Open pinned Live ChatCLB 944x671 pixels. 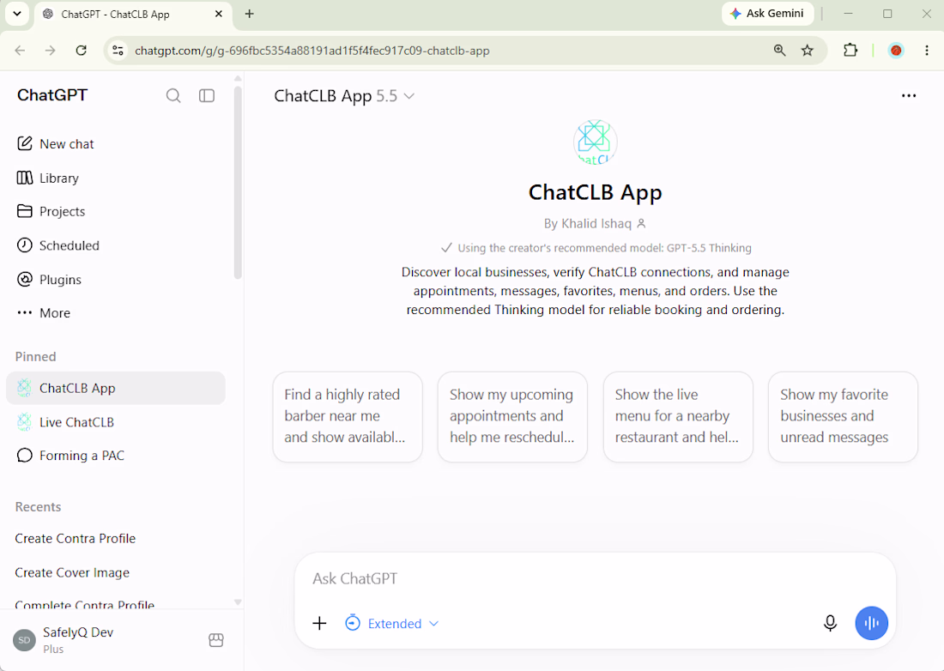click(x=116, y=422)
